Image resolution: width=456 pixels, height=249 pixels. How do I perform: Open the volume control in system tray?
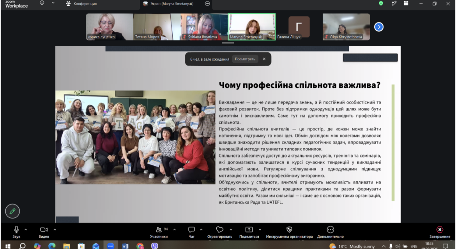point(398,246)
